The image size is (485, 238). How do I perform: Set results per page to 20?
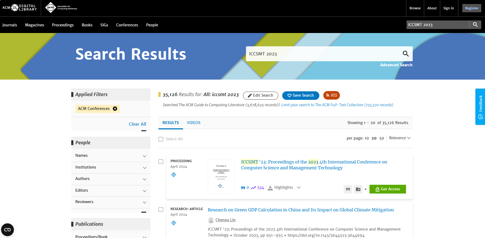click(374, 138)
